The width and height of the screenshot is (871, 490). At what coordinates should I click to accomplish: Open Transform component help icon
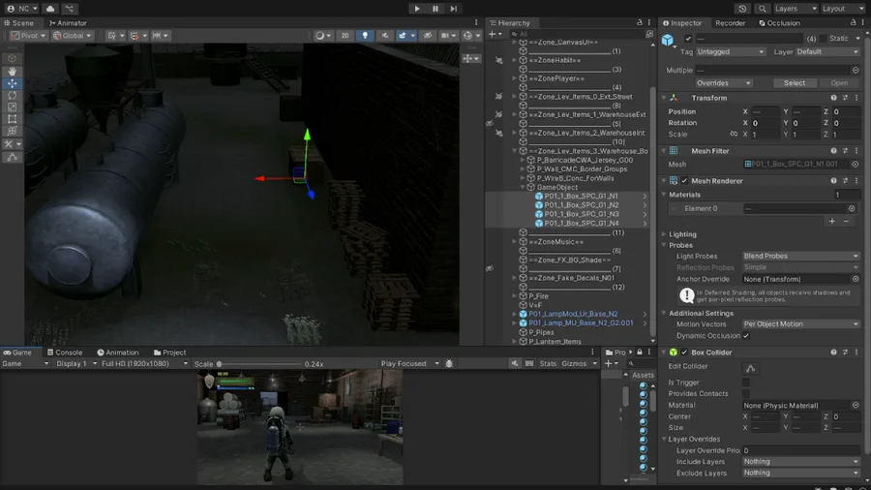point(833,98)
